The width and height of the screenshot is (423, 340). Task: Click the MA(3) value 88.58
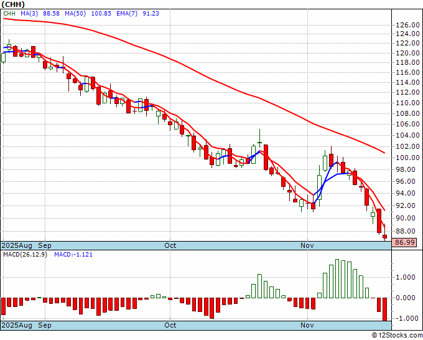51,14
